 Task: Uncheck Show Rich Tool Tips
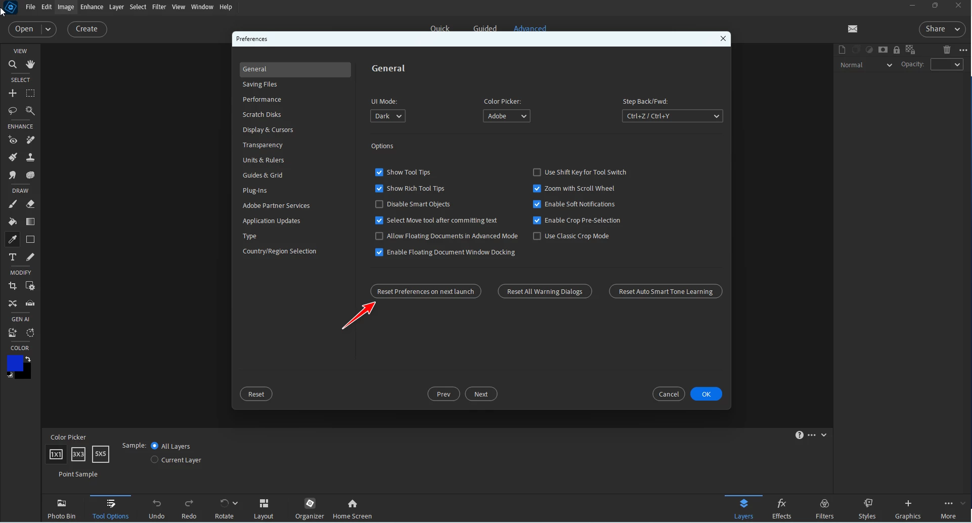point(379,189)
